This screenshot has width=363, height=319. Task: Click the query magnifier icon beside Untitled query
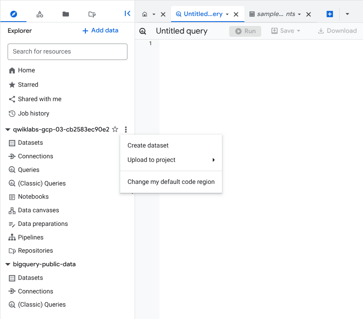pos(143,31)
